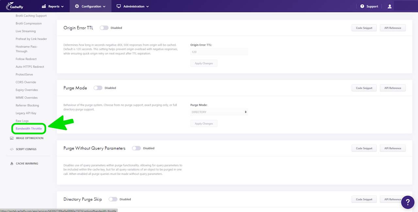The width and height of the screenshot is (418, 212).
Task: Open the purple help bubble icon
Action: pos(408,202)
